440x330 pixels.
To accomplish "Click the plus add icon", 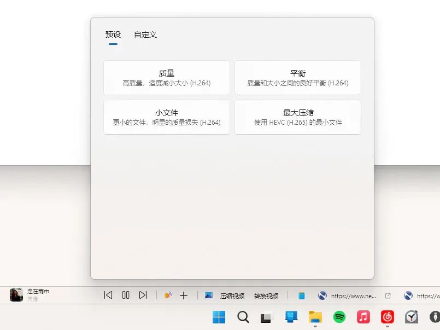I will click(x=184, y=296).
